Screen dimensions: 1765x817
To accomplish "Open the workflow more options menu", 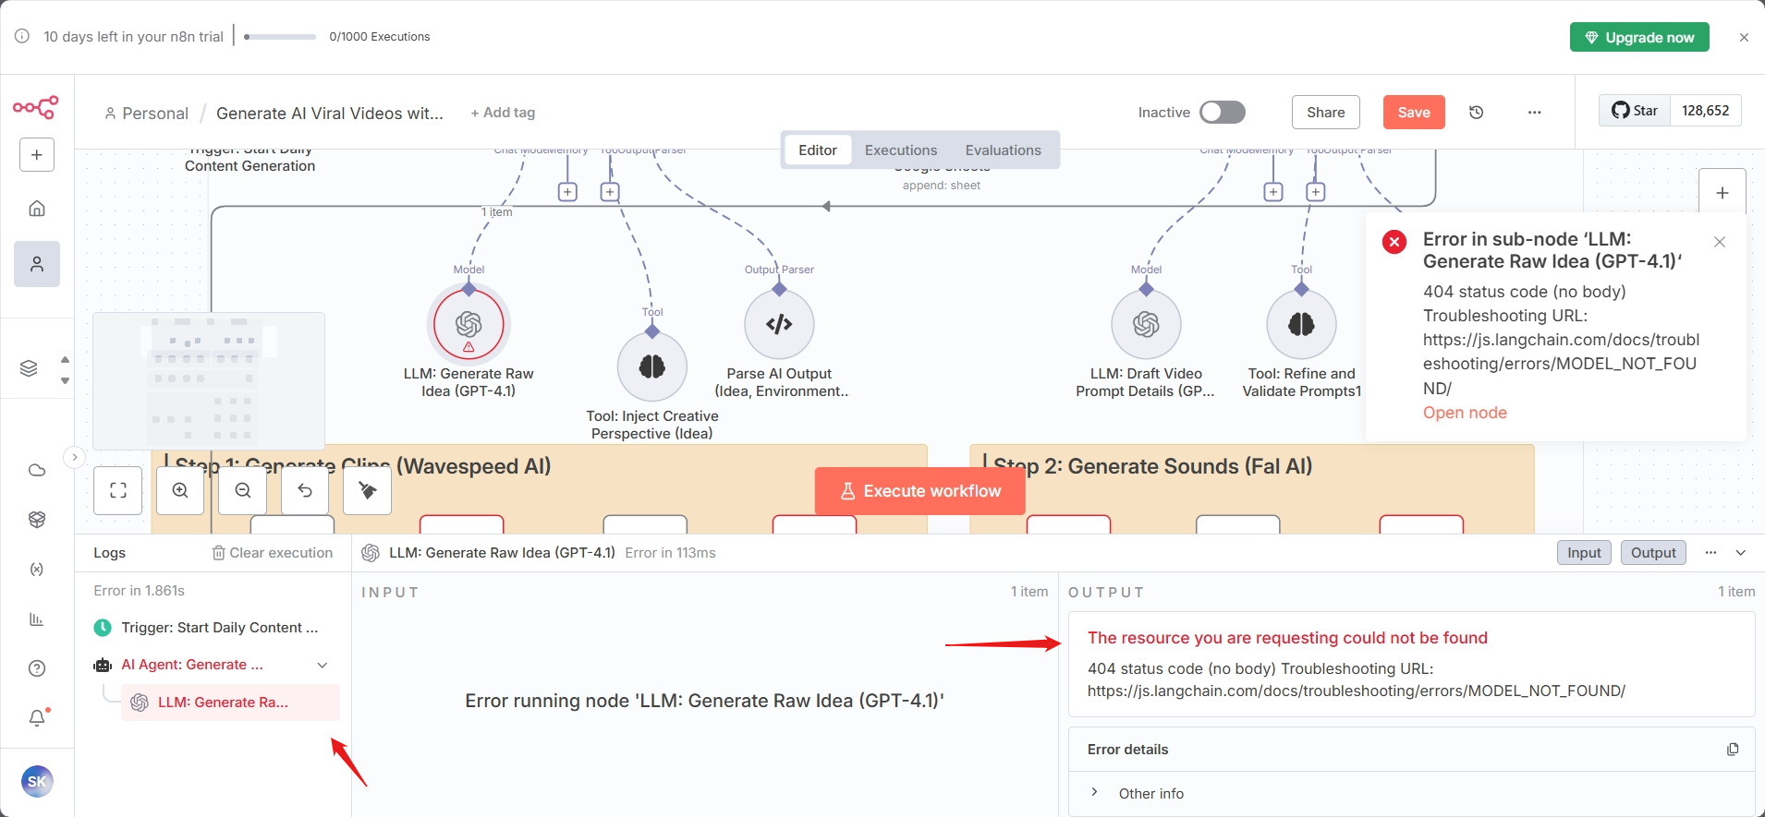I will coord(1535,113).
